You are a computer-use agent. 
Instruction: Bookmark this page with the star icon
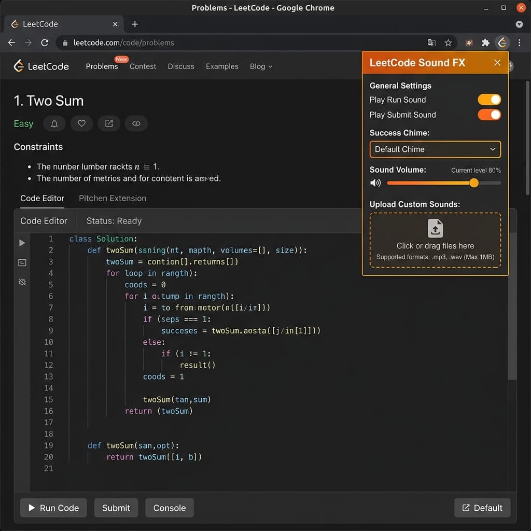[448, 43]
